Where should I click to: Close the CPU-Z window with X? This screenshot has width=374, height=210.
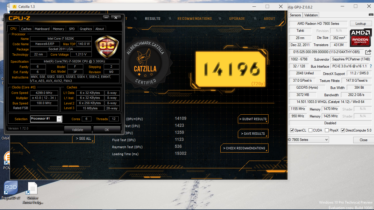(x=116, y=18)
